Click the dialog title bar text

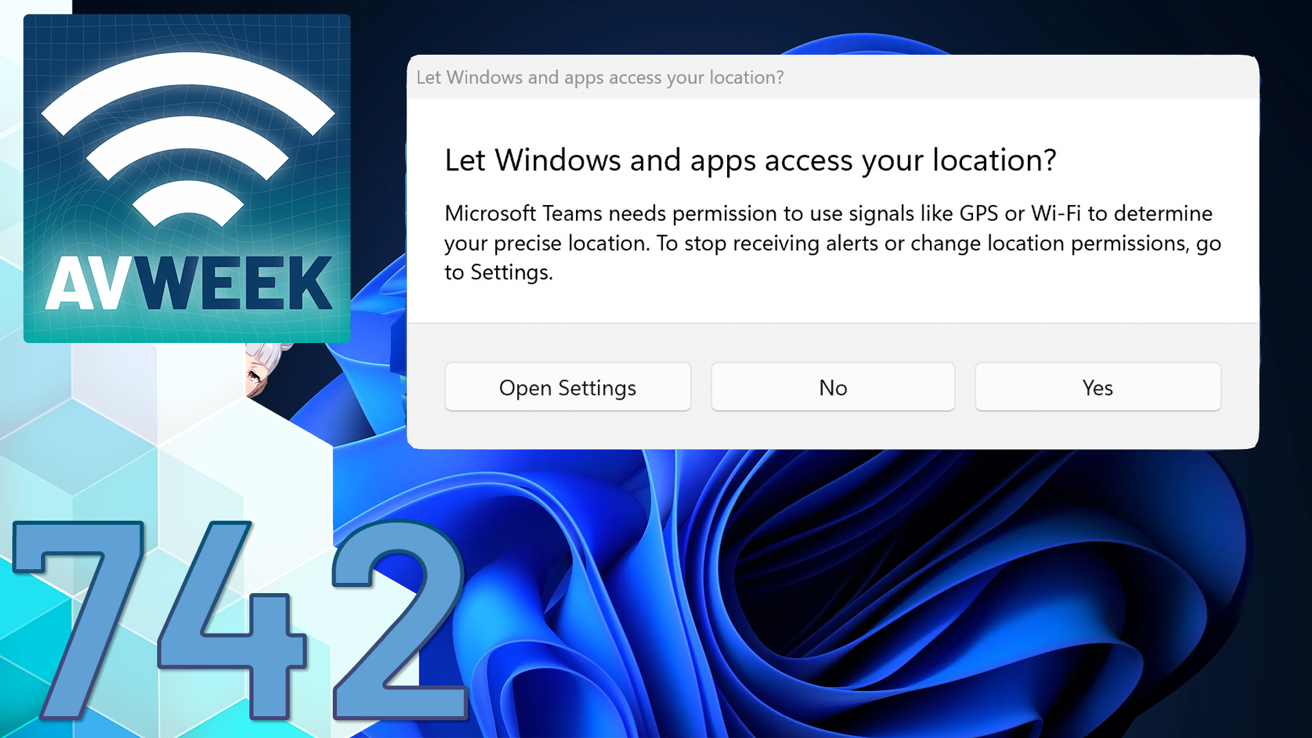coord(600,77)
